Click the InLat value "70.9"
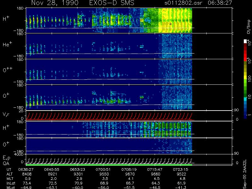This screenshot has width=252, height=189. coord(78,183)
